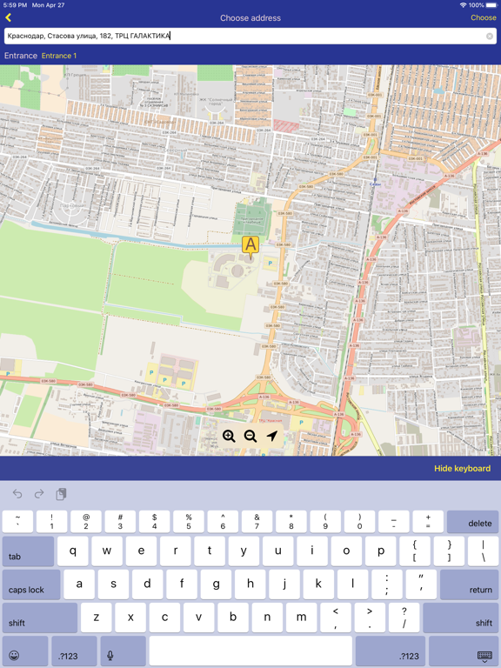Tap the letter m key
The width and height of the screenshot is (501, 668).
coord(301,618)
